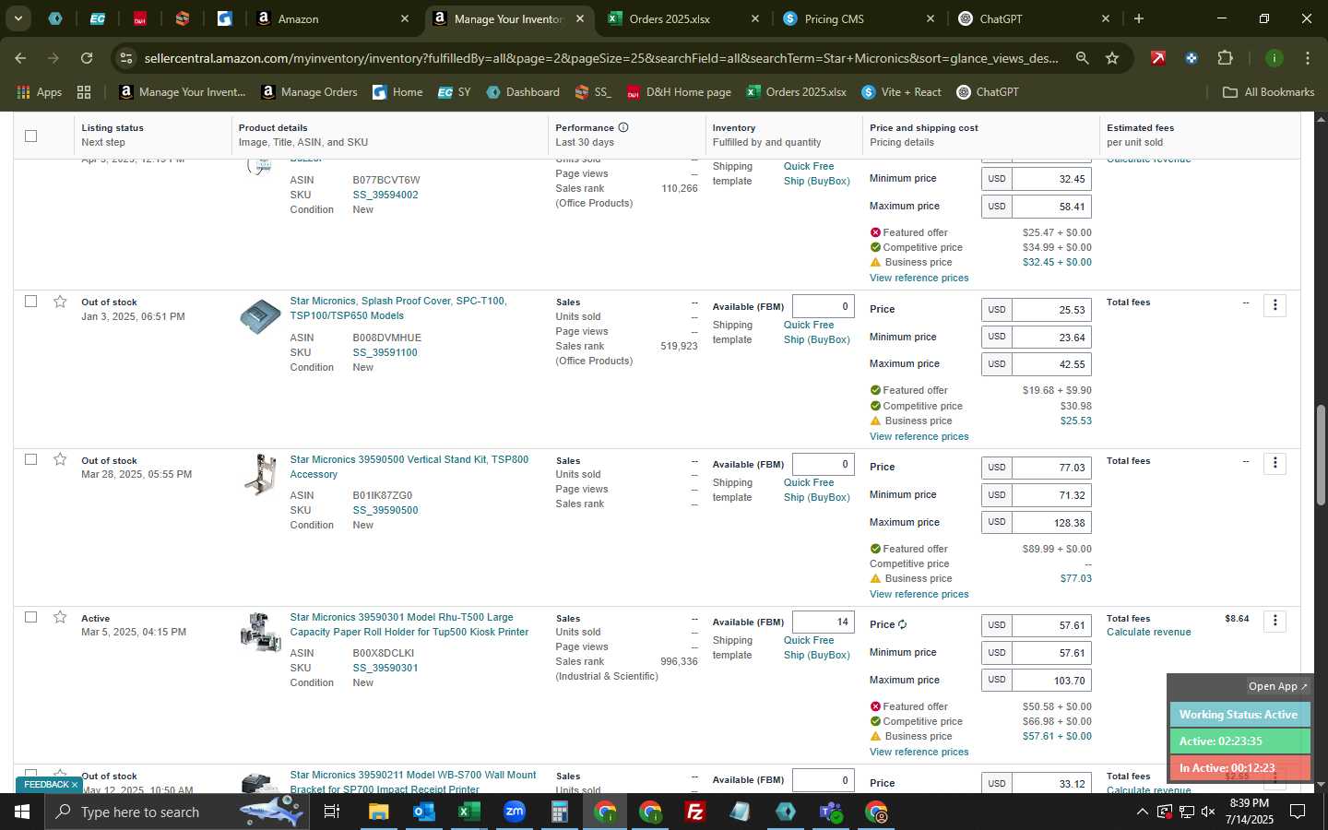Click the Vertical Stand Kit product thumbnail
Screen dimensions: 1328x830
pyautogui.click(x=261, y=474)
